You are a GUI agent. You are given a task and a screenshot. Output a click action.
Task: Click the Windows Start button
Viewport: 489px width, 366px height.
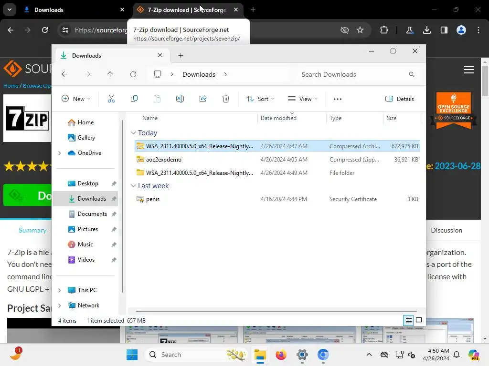[132, 355]
